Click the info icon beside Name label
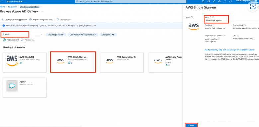This screenshot has height=127, width=259. [213, 17]
